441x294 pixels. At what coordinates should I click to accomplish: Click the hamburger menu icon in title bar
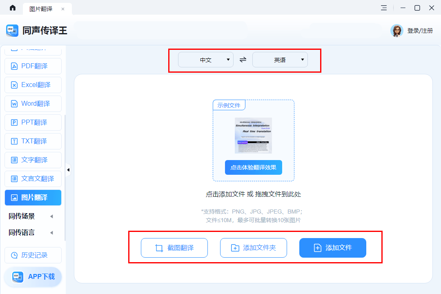(384, 8)
